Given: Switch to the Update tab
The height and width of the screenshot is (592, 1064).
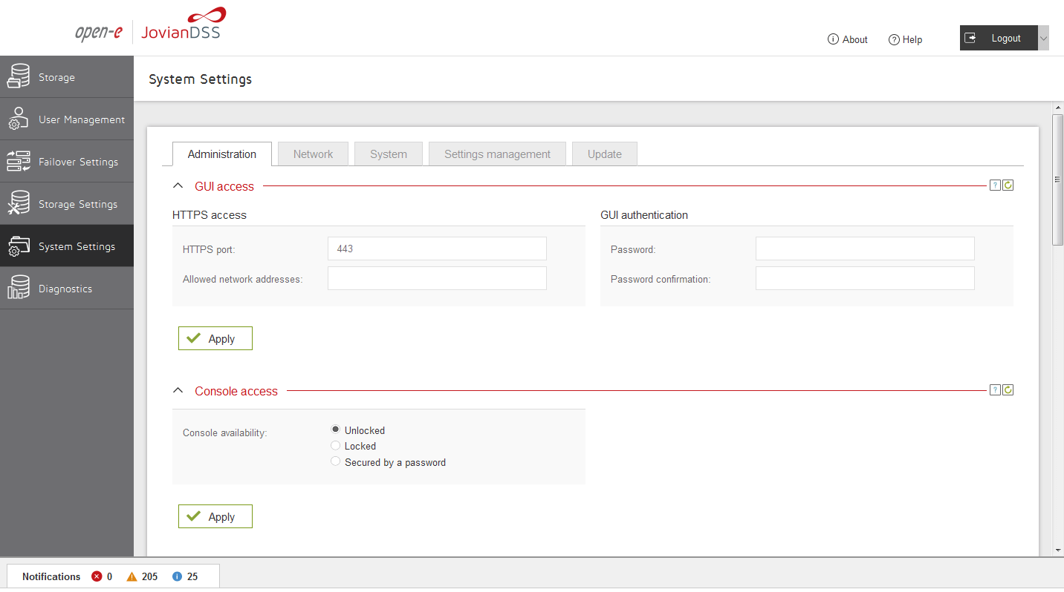Looking at the screenshot, I should click(x=605, y=154).
